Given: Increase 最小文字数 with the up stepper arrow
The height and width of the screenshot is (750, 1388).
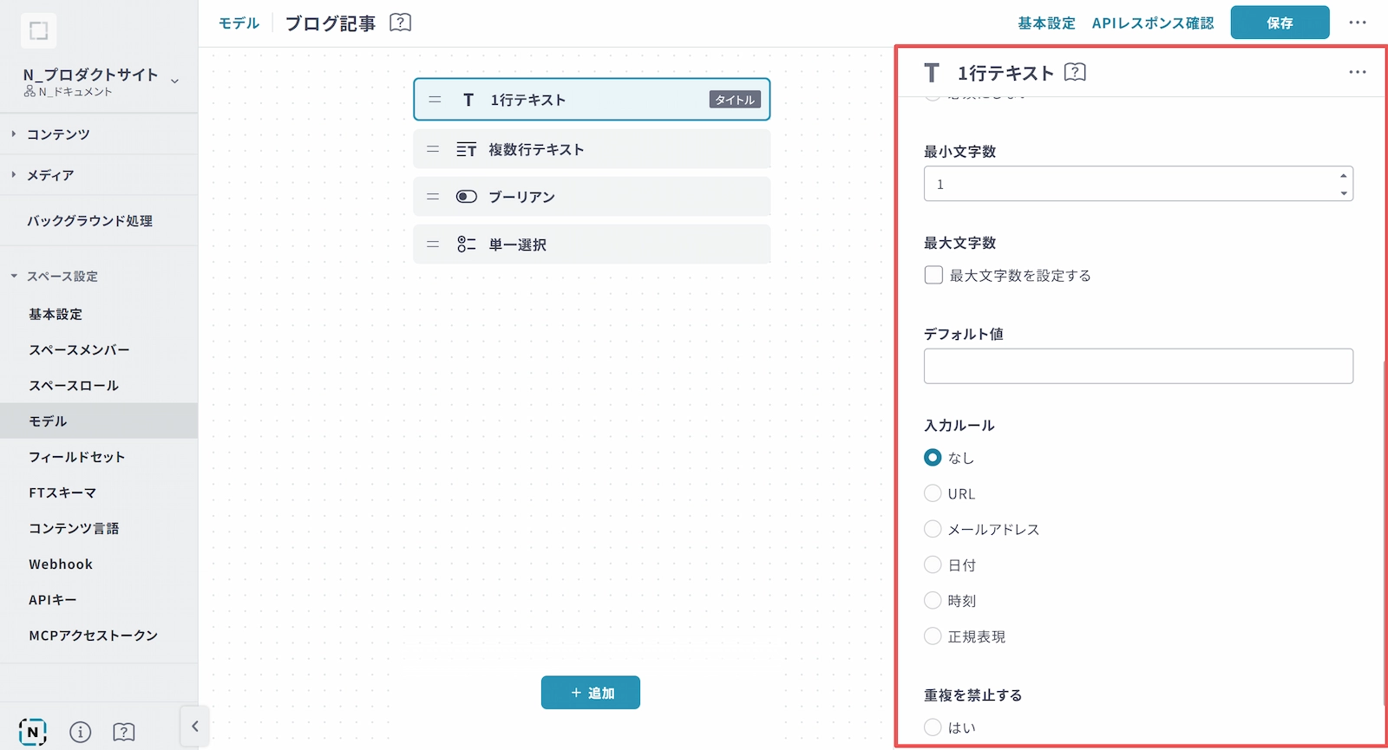Looking at the screenshot, I should pos(1343,176).
